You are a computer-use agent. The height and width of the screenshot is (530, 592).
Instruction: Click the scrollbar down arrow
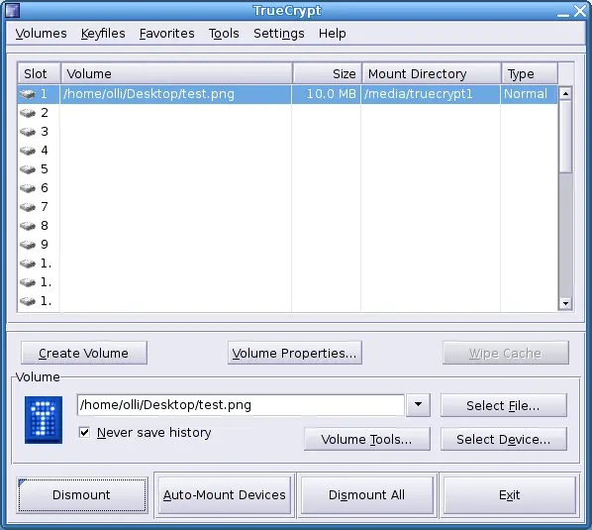pos(565,303)
